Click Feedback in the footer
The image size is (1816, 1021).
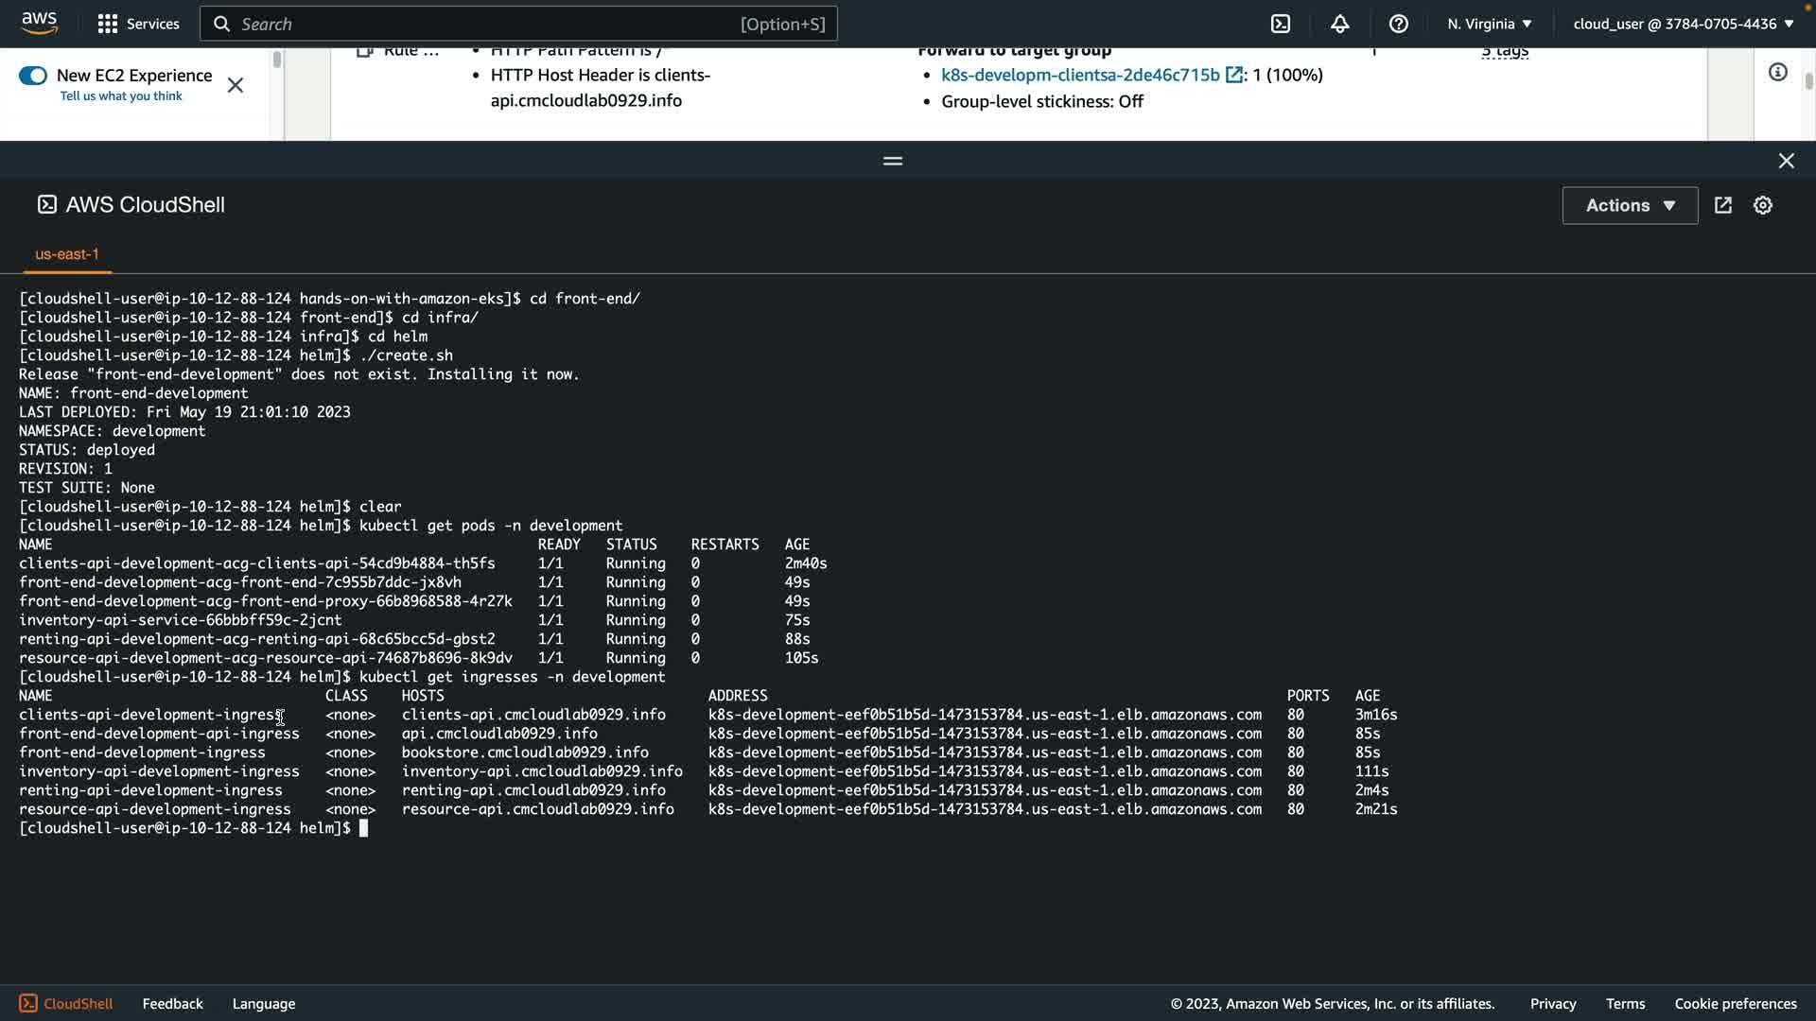point(172,1003)
